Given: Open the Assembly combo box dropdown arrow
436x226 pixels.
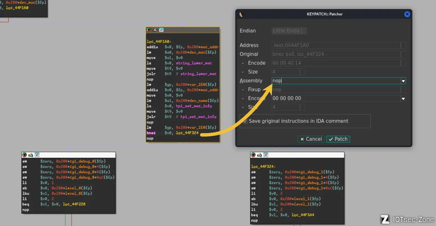Looking at the screenshot, I should pyautogui.click(x=403, y=81).
